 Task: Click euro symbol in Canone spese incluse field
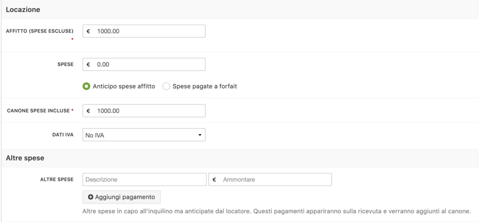tap(88, 111)
